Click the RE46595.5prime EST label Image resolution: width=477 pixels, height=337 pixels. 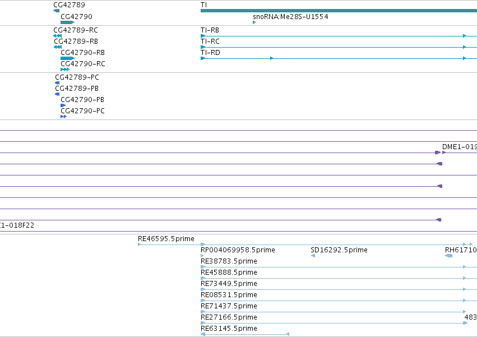pyautogui.click(x=166, y=239)
